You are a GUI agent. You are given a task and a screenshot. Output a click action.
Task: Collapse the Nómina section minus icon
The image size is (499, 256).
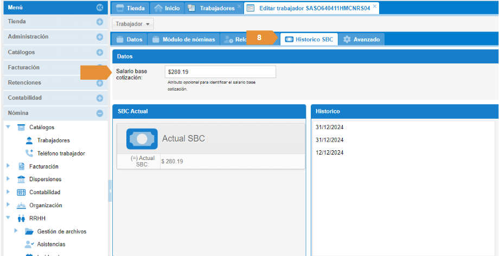click(x=99, y=113)
